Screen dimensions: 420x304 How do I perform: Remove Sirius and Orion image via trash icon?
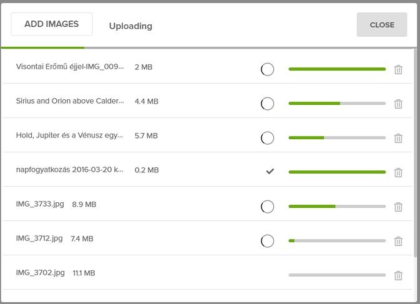tap(398, 104)
